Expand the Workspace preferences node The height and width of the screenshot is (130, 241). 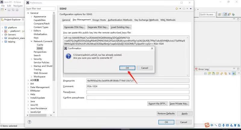pyautogui.click(x=32, y=77)
